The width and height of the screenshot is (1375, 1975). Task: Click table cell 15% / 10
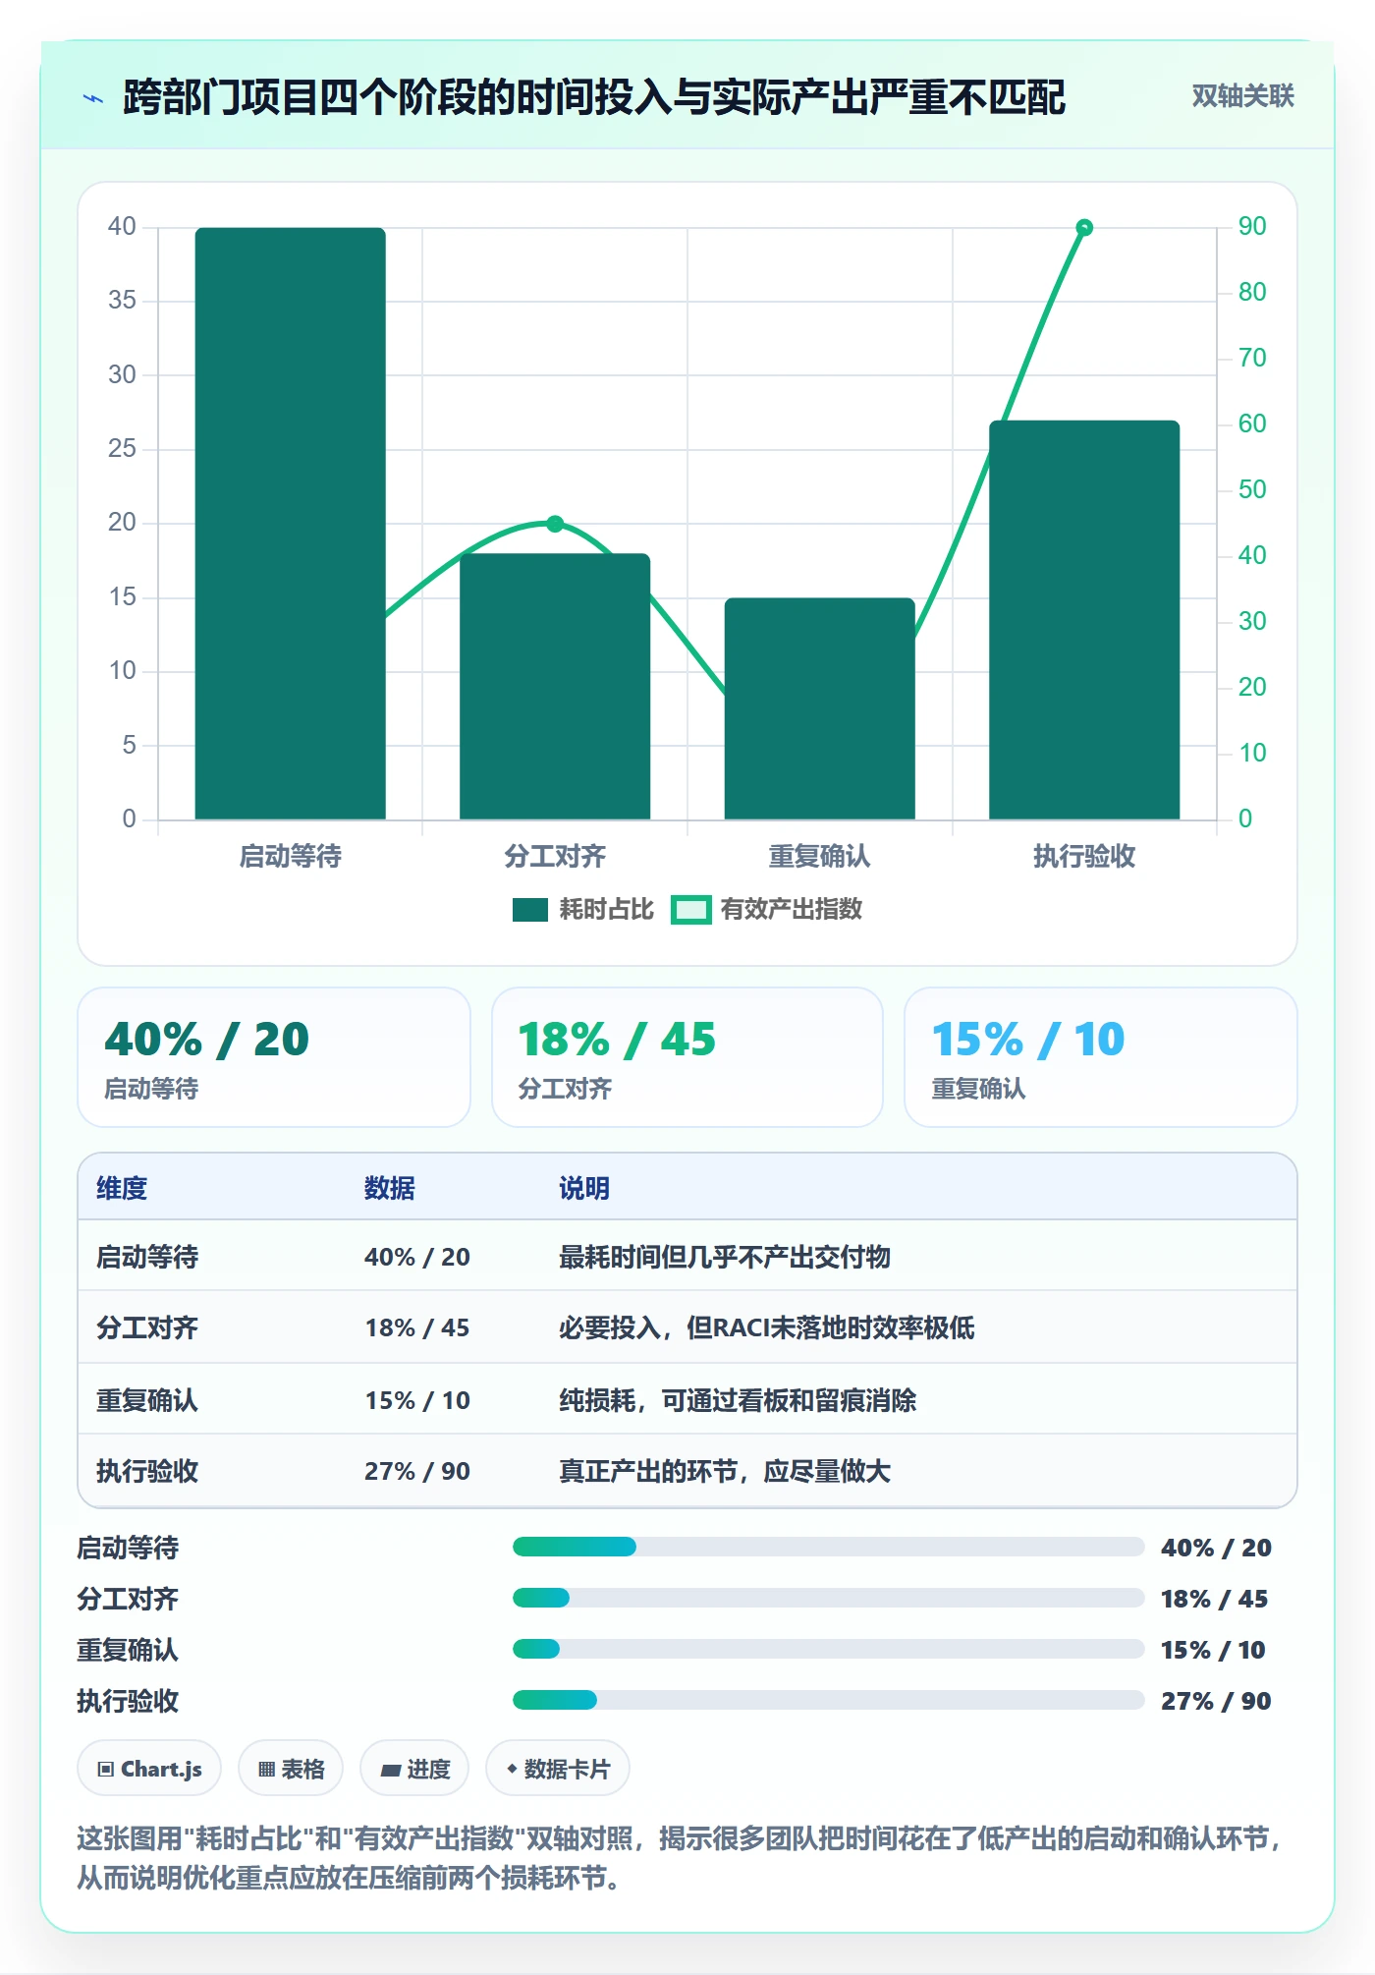(x=417, y=1400)
